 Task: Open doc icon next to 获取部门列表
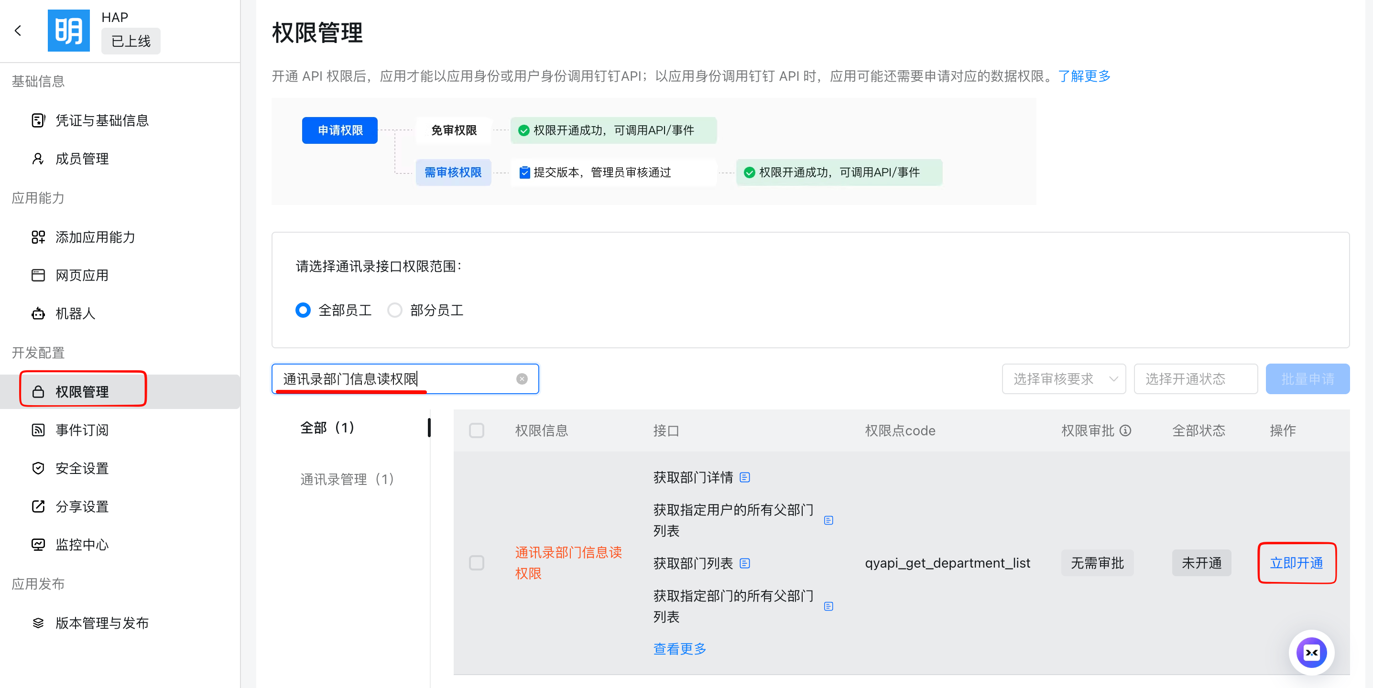pos(745,563)
